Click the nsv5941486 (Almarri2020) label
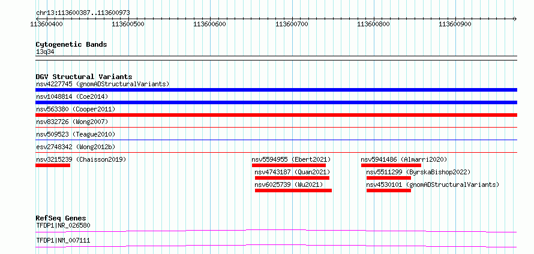The height and width of the screenshot is (254, 534). pyautogui.click(x=404, y=159)
